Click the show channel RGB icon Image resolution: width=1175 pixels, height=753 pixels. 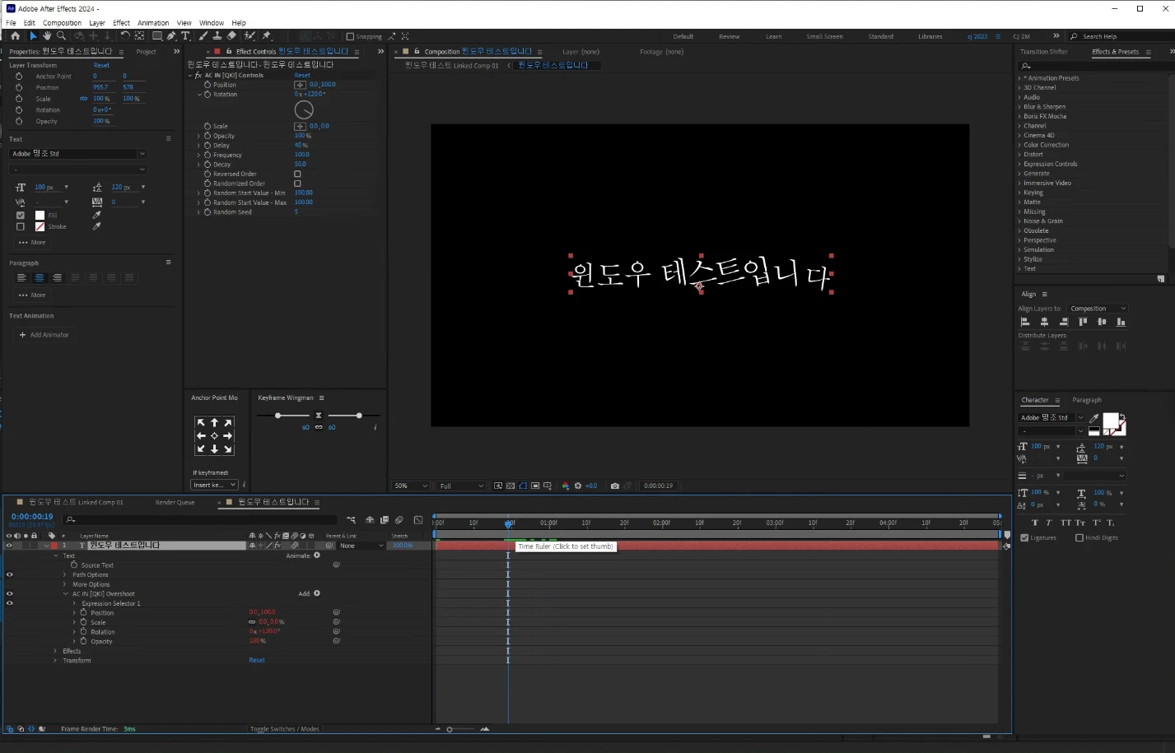click(565, 486)
